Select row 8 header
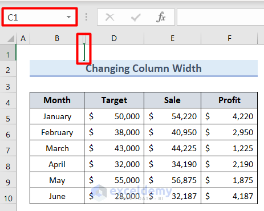The image size is (264, 211). pyautogui.click(x=8, y=164)
